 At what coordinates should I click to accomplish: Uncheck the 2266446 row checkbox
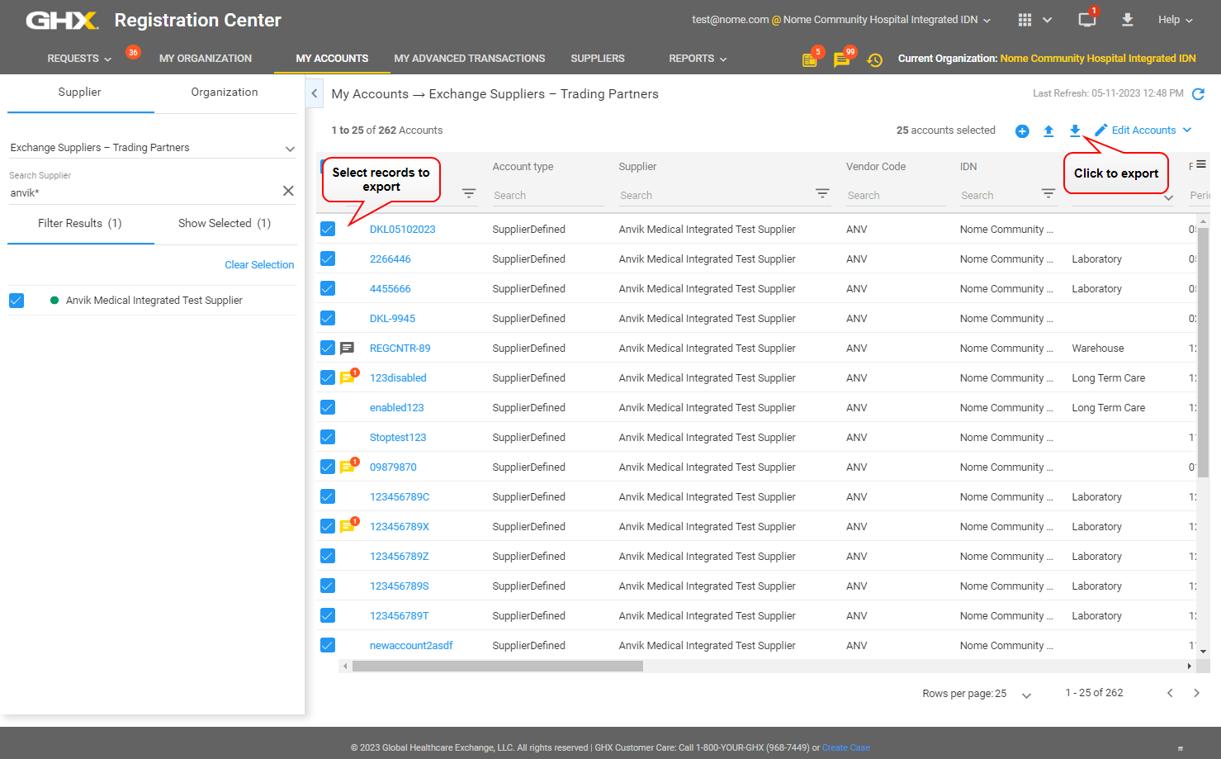tap(328, 259)
